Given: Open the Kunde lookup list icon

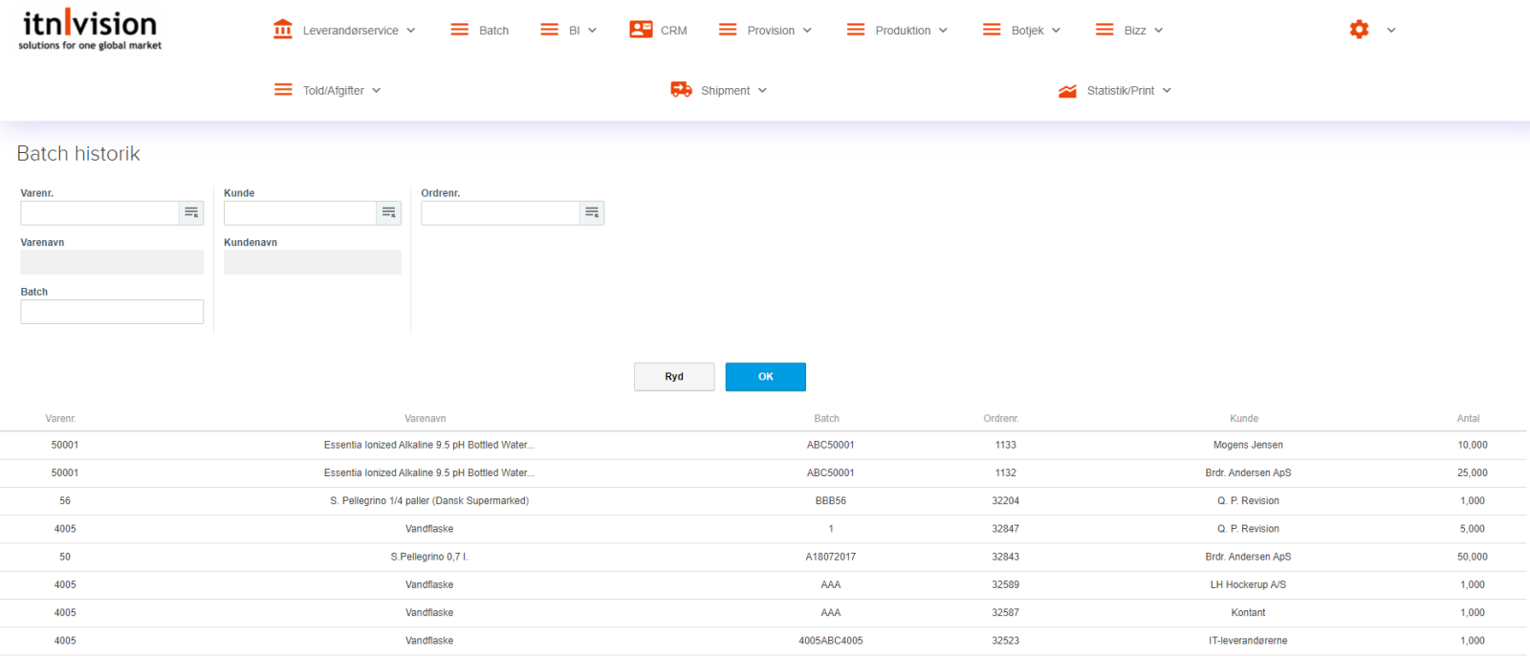Looking at the screenshot, I should pyautogui.click(x=388, y=212).
